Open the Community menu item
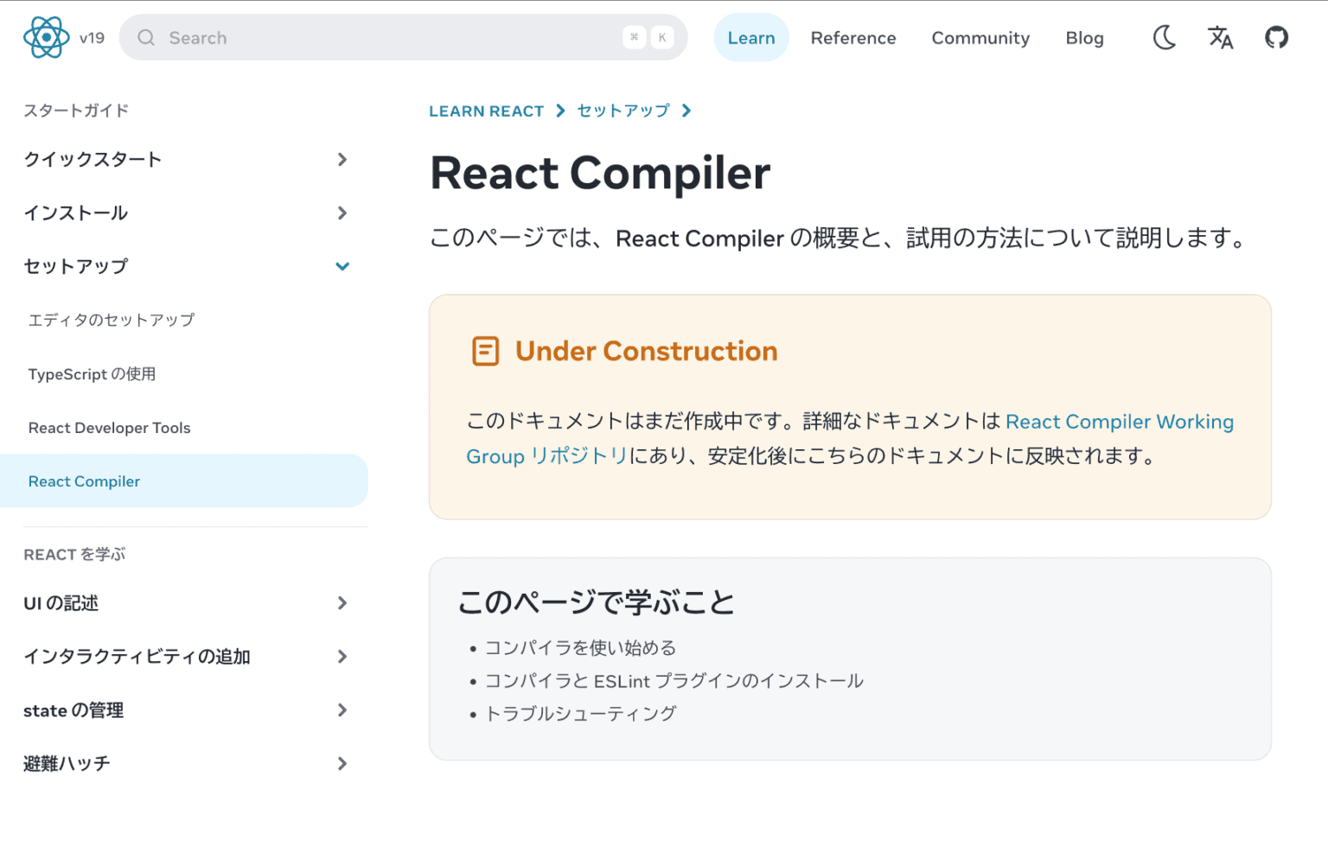 [980, 37]
